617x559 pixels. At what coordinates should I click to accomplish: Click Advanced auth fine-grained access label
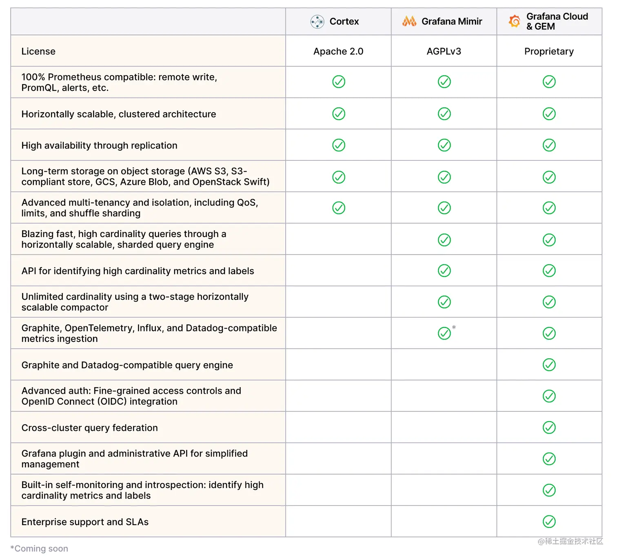131,396
